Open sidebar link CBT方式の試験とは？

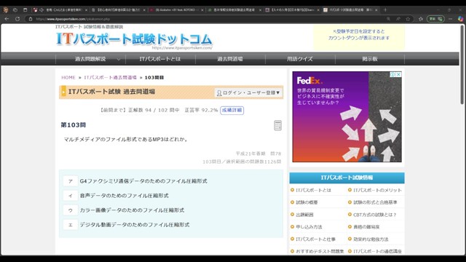tap(374, 215)
